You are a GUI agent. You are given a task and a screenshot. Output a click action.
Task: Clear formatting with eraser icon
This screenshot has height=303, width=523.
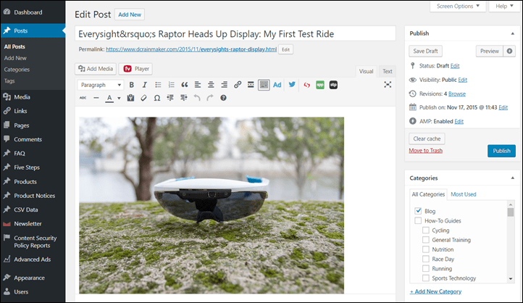pyautogui.click(x=143, y=98)
